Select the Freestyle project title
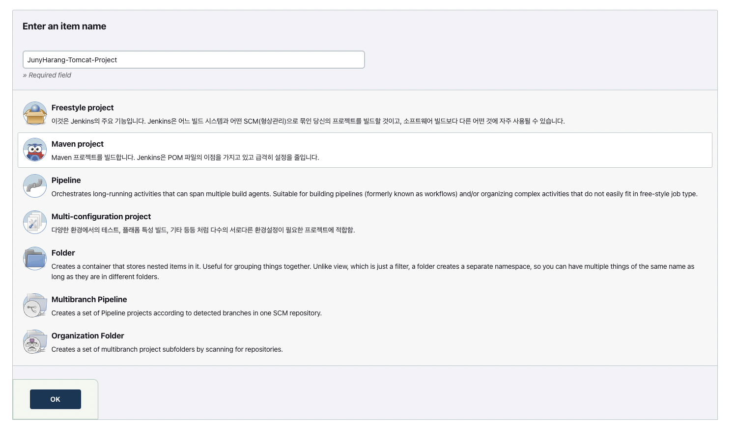This screenshot has width=736, height=439. 83,107
